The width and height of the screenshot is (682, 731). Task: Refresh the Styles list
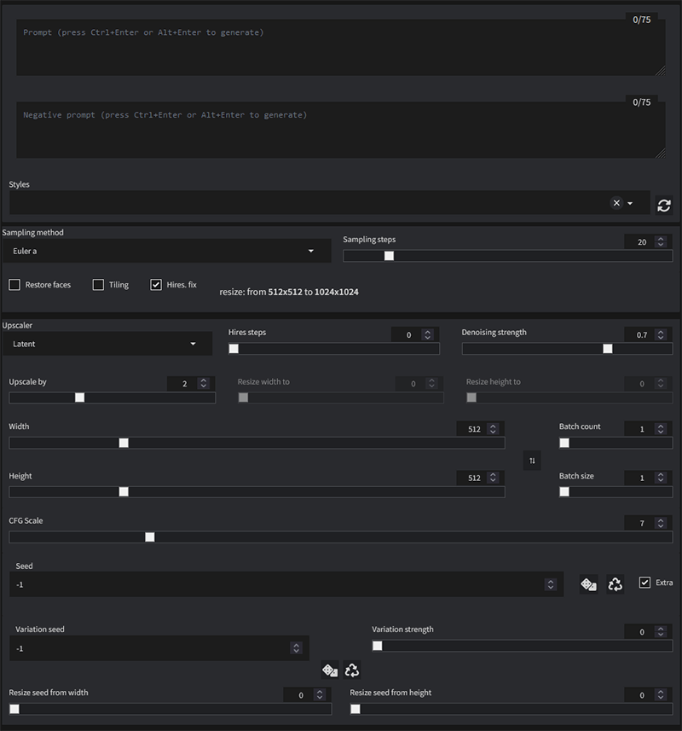click(664, 206)
